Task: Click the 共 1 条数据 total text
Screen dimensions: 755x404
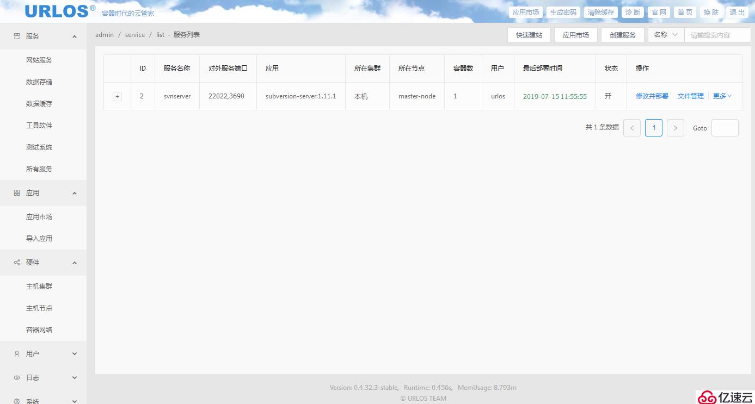Action: pyautogui.click(x=602, y=128)
